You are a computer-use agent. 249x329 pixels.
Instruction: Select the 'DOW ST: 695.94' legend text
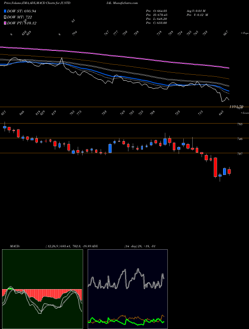coord(21,11)
